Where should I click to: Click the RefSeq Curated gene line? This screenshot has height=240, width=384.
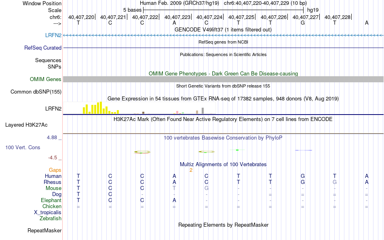(224, 48)
